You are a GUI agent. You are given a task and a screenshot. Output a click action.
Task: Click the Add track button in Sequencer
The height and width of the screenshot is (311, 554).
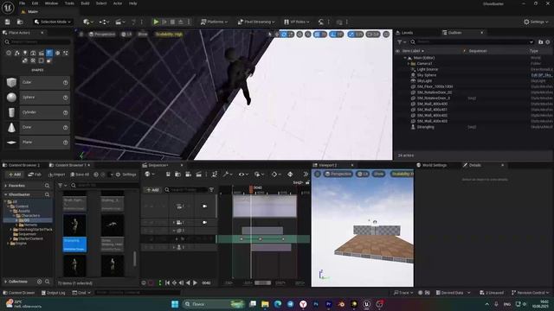pyautogui.click(x=152, y=190)
